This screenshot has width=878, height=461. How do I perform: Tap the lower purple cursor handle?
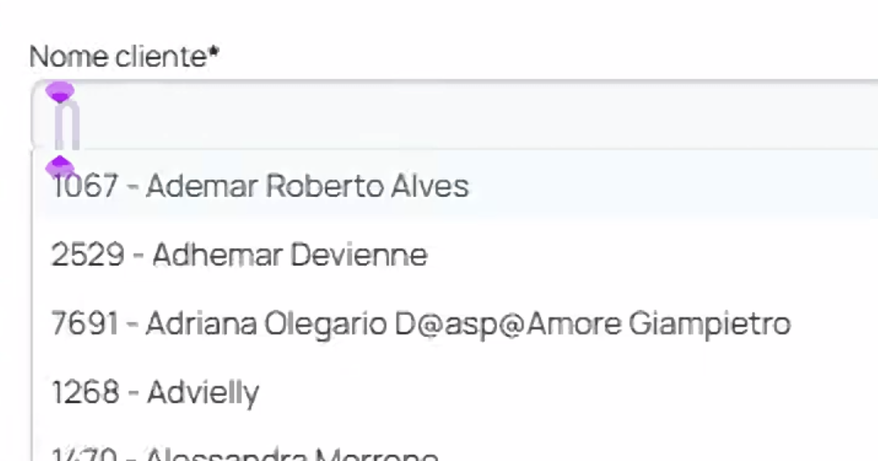(x=60, y=165)
